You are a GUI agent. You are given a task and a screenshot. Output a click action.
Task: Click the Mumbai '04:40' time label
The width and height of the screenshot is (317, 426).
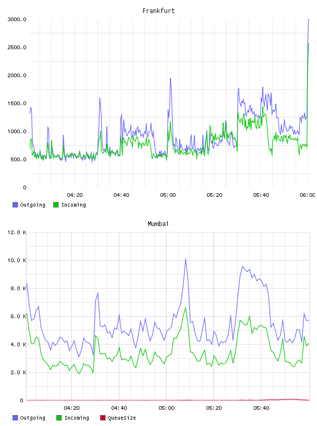(x=119, y=408)
